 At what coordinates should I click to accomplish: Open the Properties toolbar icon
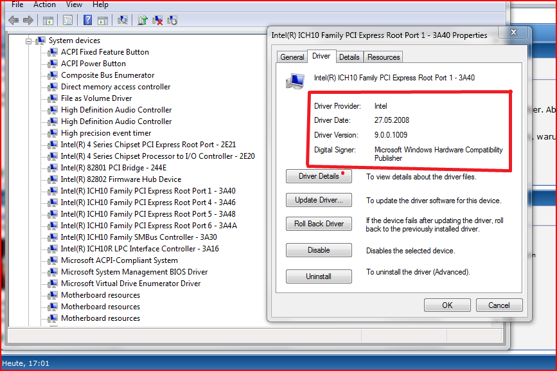point(67,21)
